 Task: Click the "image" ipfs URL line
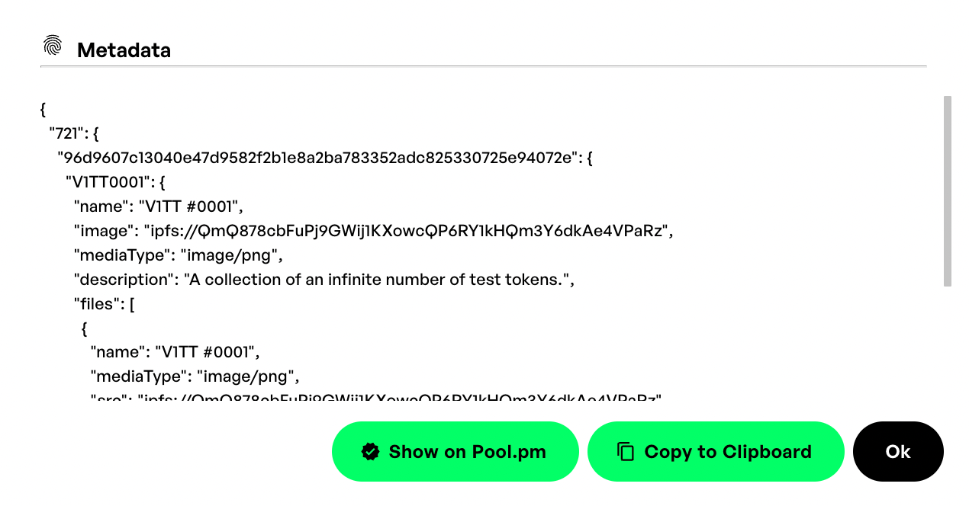click(373, 231)
